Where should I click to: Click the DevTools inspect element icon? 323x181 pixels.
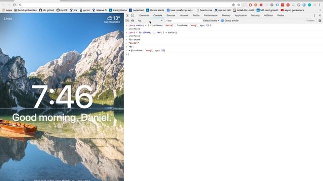tap(127, 16)
